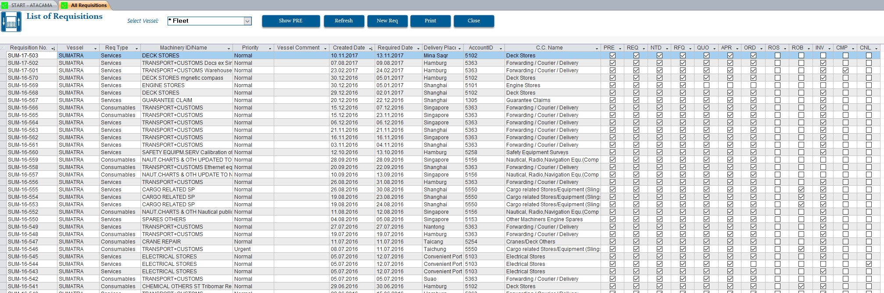Toggle ROB checkbox for SUM-16-555
Screen dimensions: 884x293
[801, 190]
